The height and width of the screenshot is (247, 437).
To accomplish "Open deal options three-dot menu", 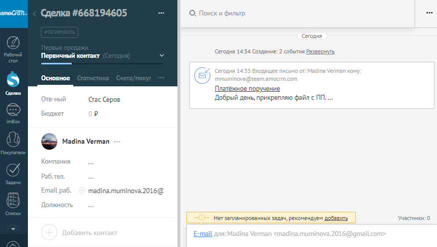I will pyautogui.click(x=161, y=13).
